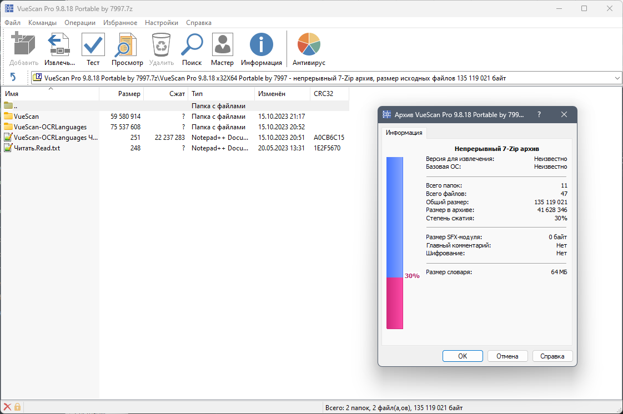Run the Антивирус scan icon
This screenshot has width=623, height=414.
[x=308, y=44]
